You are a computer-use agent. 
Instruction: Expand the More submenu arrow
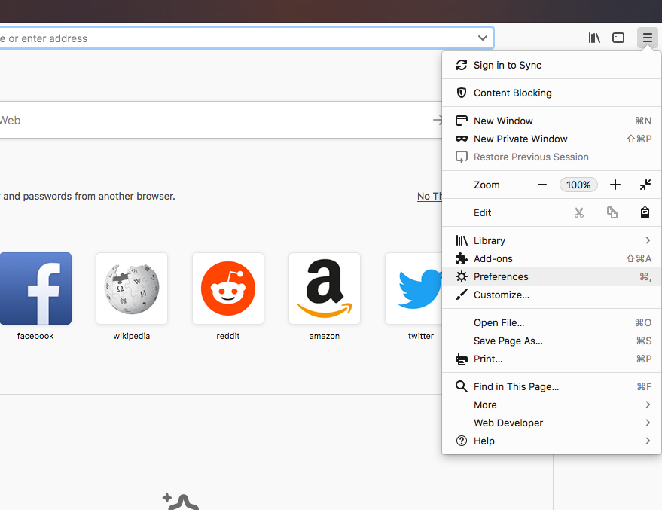point(648,405)
